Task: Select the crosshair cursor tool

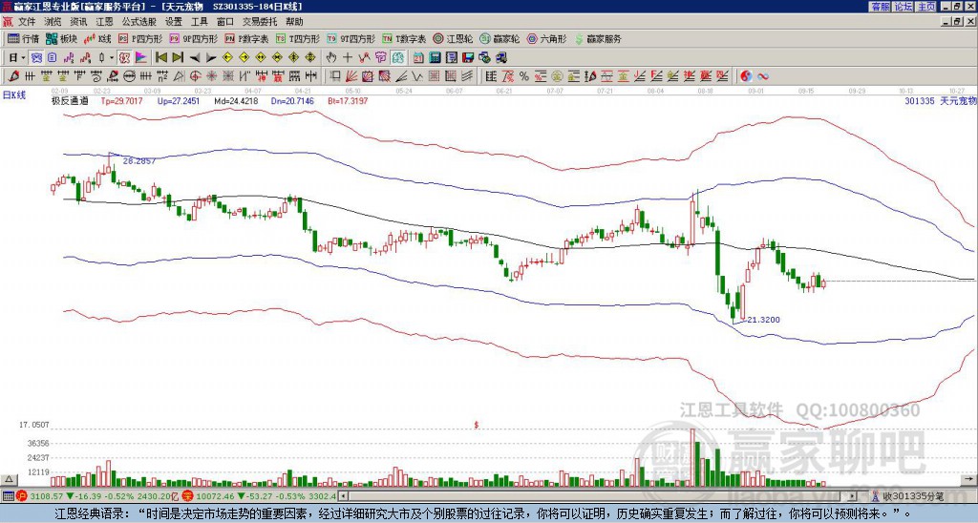Action: [x=348, y=58]
